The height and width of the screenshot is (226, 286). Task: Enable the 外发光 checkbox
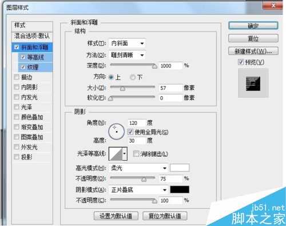click(x=17, y=147)
